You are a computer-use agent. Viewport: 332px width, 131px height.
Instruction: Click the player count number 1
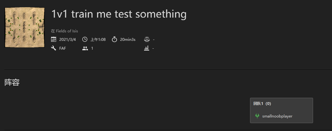pyautogui.click(x=92, y=48)
